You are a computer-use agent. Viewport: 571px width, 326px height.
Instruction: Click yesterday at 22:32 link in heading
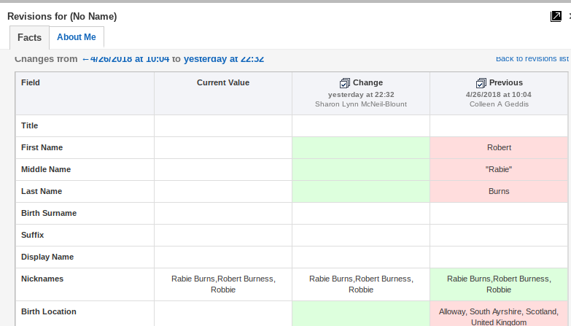[223, 59]
